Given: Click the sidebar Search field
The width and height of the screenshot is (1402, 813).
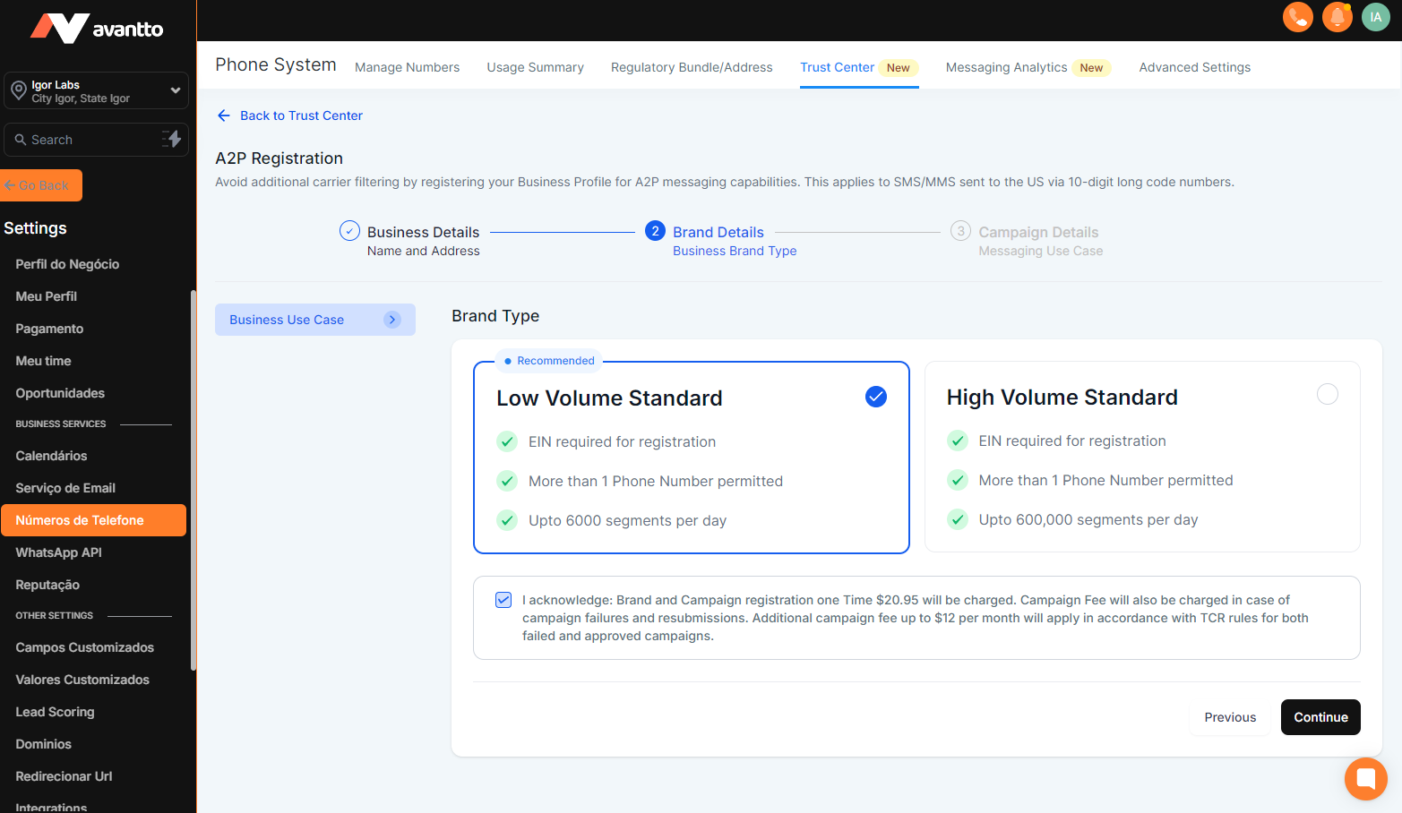Looking at the screenshot, I should [85, 140].
